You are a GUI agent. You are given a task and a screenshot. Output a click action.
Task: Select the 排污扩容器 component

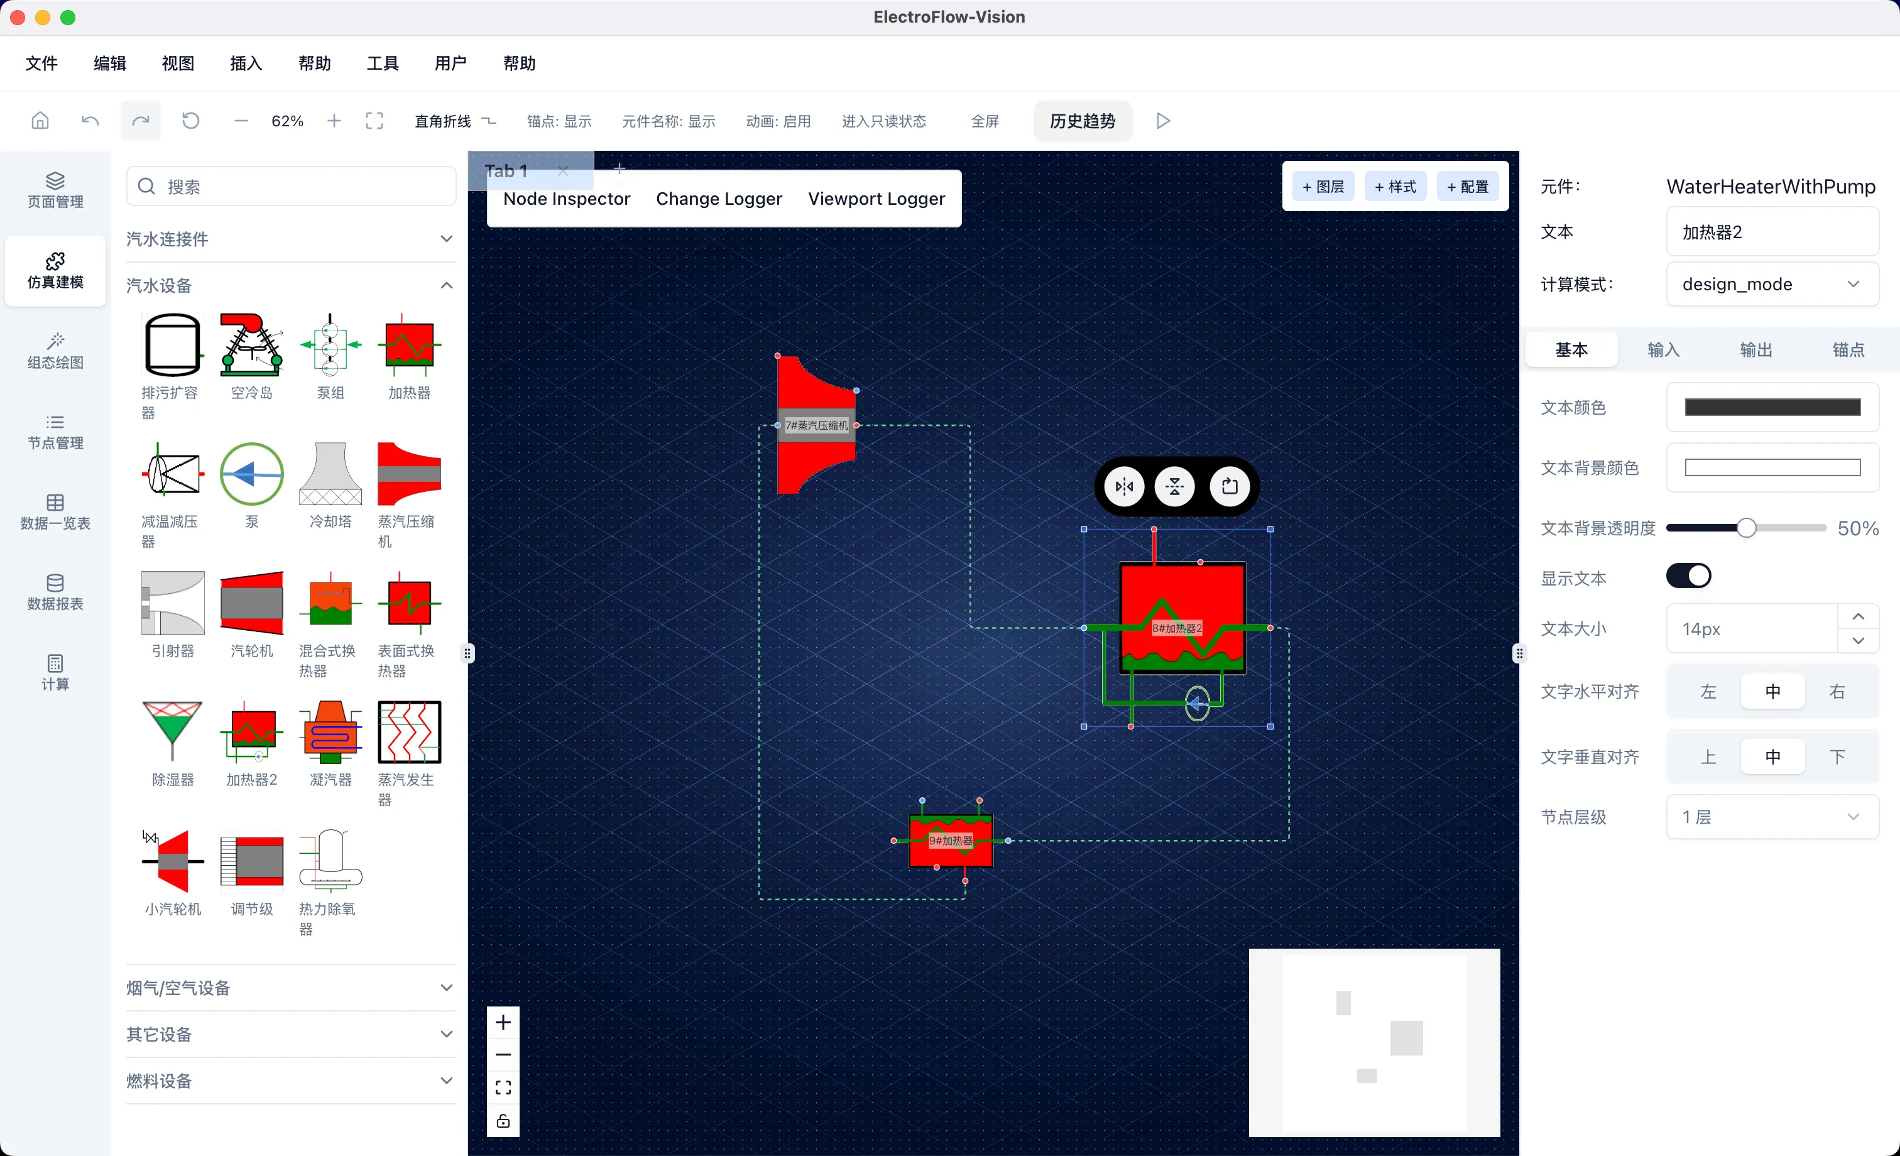click(173, 345)
